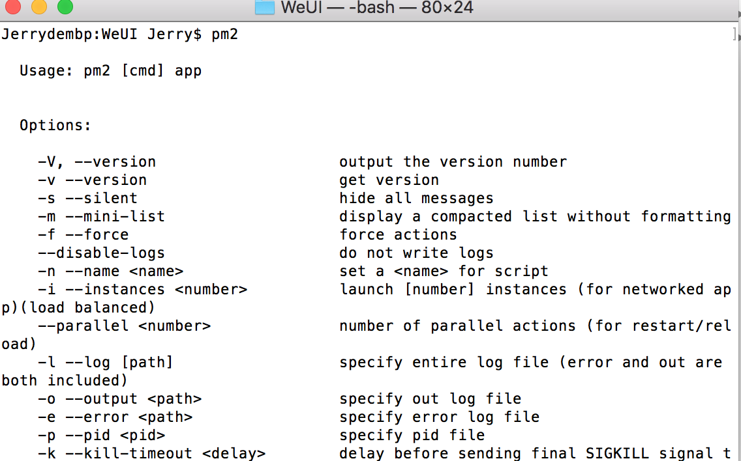Click the "specify pid file" description

coord(412,436)
